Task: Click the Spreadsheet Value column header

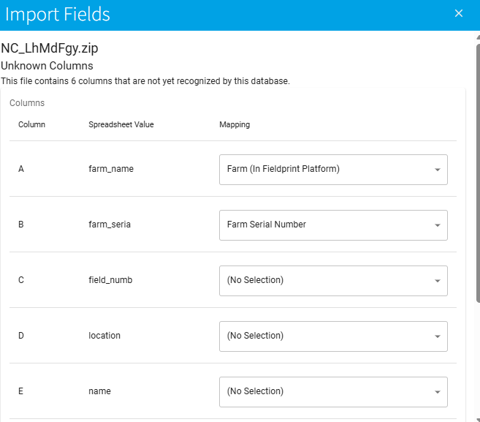Action: [x=121, y=124]
